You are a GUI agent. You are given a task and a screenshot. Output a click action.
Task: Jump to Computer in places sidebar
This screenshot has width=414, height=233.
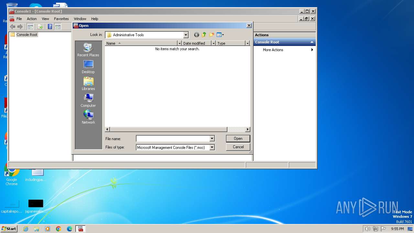click(x=88, y=100)
